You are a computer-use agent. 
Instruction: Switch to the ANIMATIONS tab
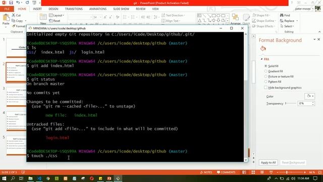[x=97, y=9]
